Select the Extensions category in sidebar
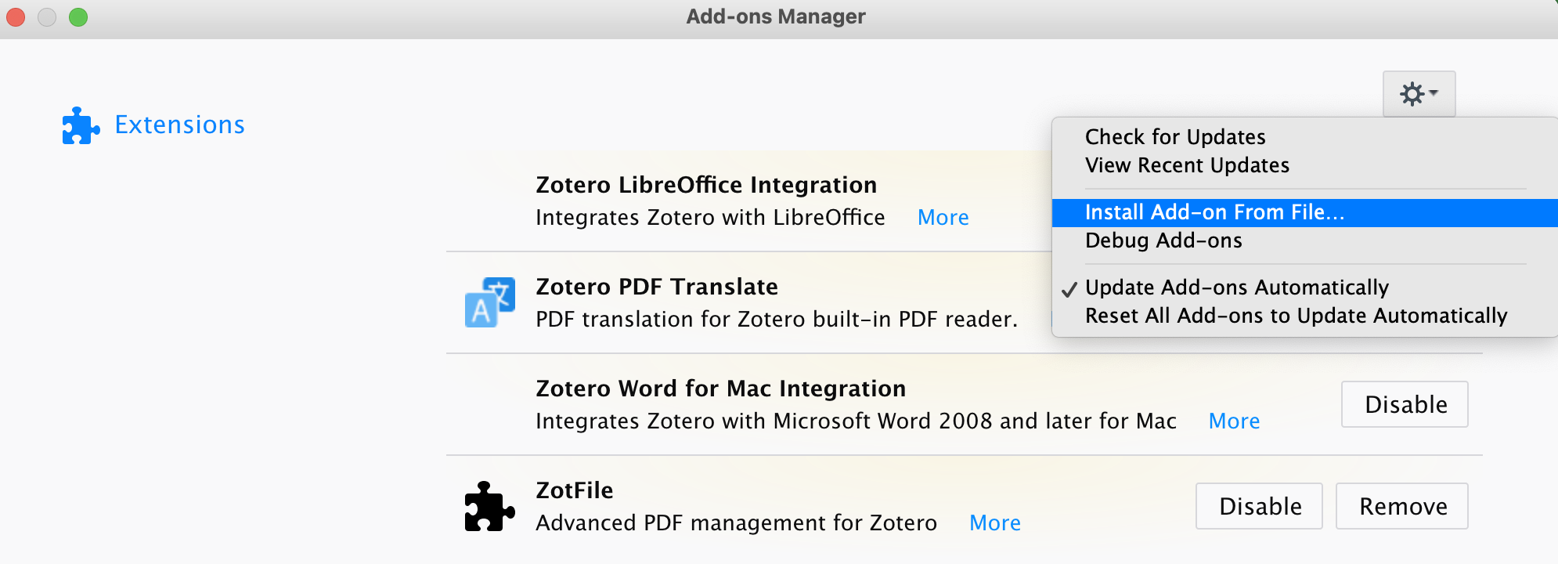The width and height of the screenshot is (1558, 564). pyautogui.click(x=179, y=125)
